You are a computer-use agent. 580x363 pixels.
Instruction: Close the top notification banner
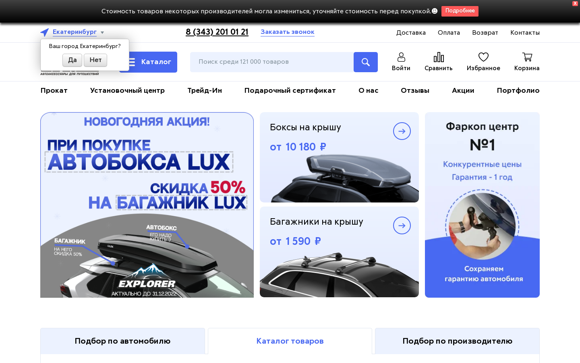[x=575, y=3]
